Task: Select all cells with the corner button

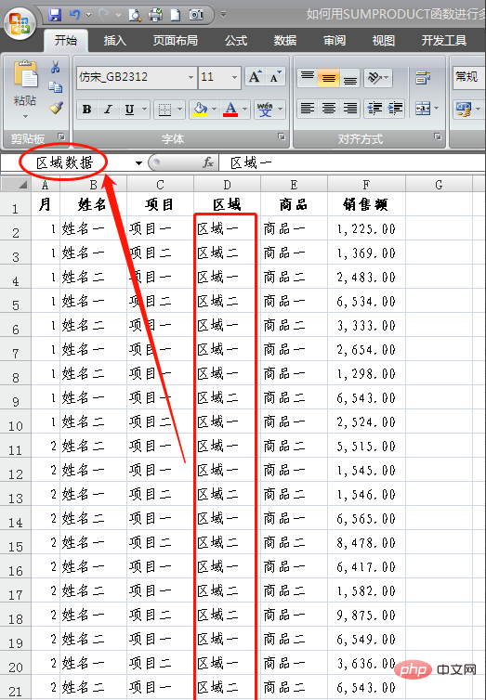Action: click(x=16, y=184)
